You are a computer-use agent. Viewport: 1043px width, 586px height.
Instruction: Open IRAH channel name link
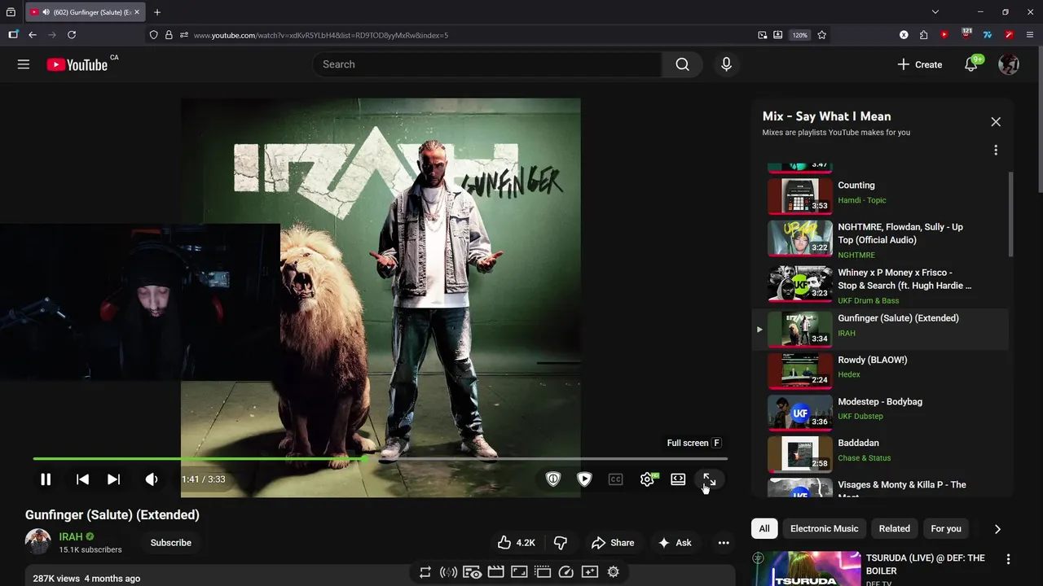tap(71, 537)
